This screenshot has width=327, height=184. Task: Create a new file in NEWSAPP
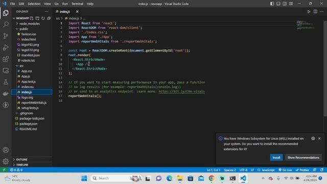pyautogui.click(x=32, y=18)
